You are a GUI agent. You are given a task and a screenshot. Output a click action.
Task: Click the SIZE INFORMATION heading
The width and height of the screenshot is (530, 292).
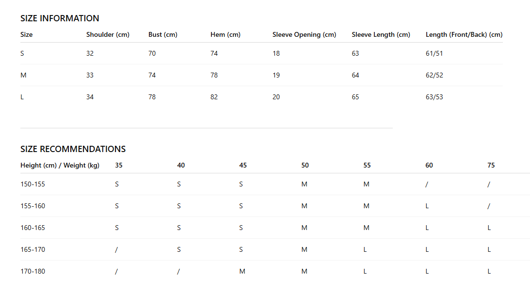click(60, 18)
